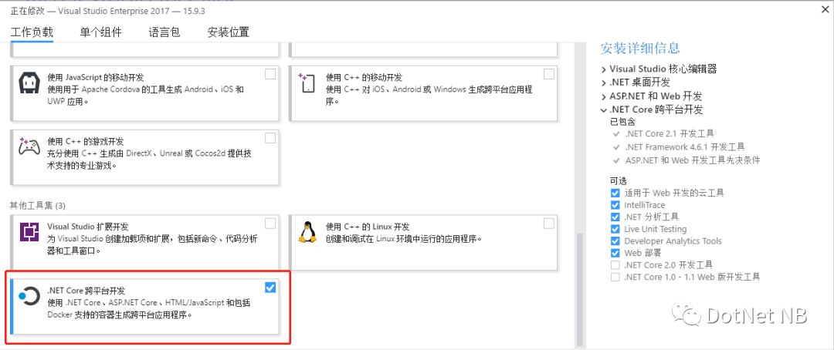
Task: Uncheck the .NET Core cross-platform workload
Action: coord(270,288)
